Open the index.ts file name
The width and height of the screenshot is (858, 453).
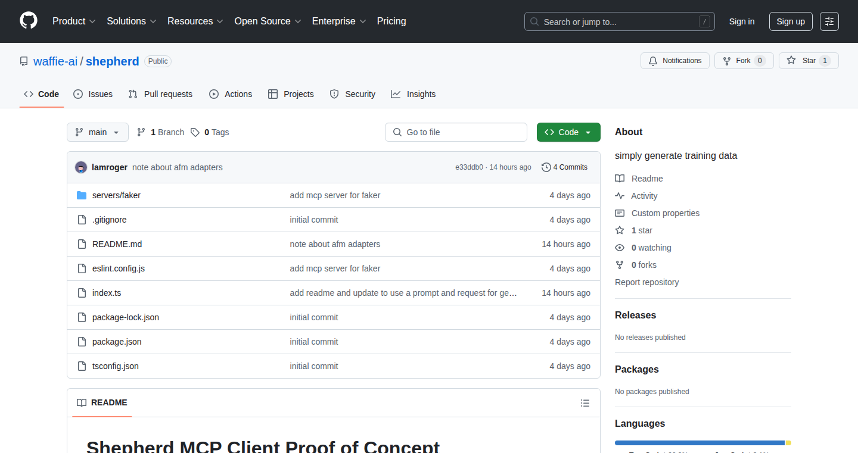(x=107, y=293)
